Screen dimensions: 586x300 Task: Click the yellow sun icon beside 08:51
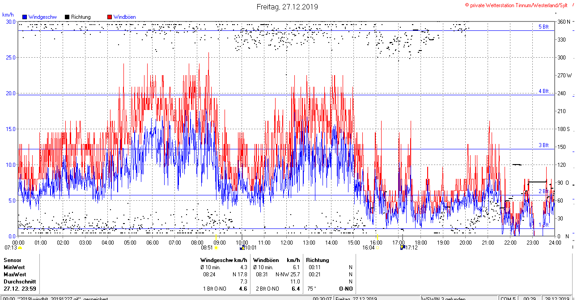click(216, 248)
